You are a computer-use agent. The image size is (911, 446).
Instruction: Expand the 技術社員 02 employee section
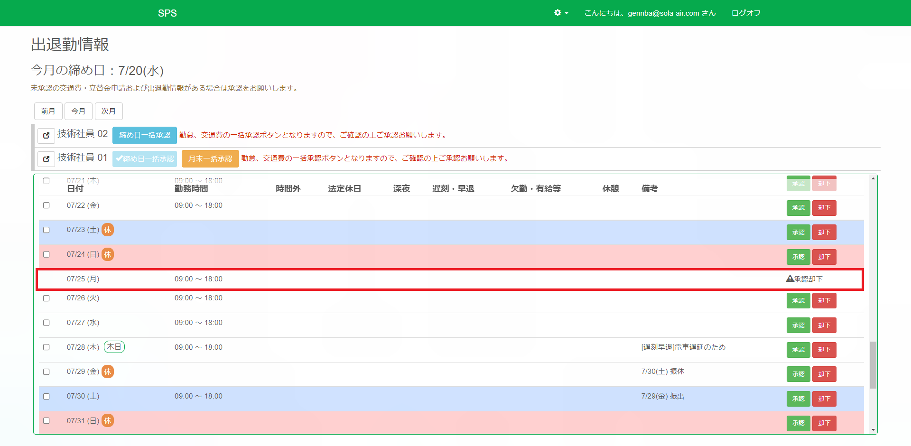83,134
